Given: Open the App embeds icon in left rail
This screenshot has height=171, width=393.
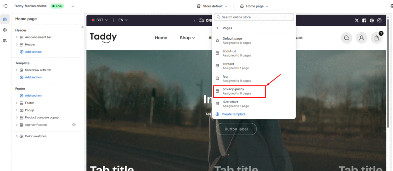Looking at the screenshot, I should click(5, 40).
